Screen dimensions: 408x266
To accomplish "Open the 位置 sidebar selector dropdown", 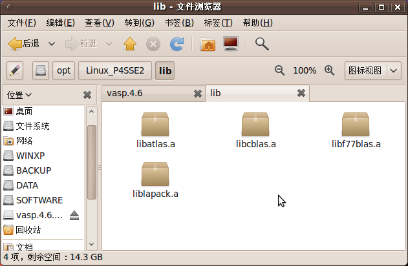I will click(x=19, y=95).
